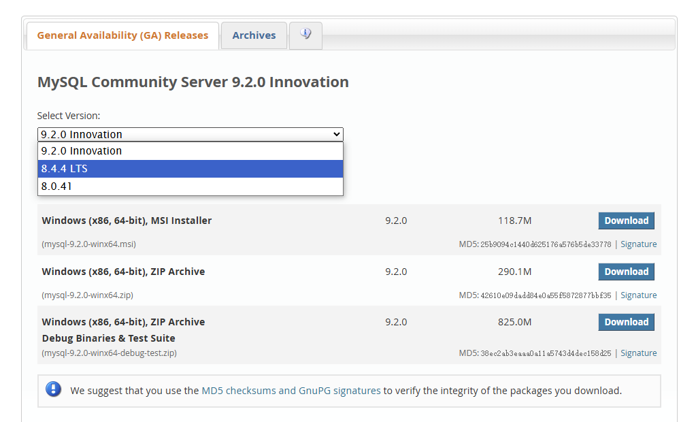Click the 825.0M file size value
696x422 pixels.
coord(514,322)
